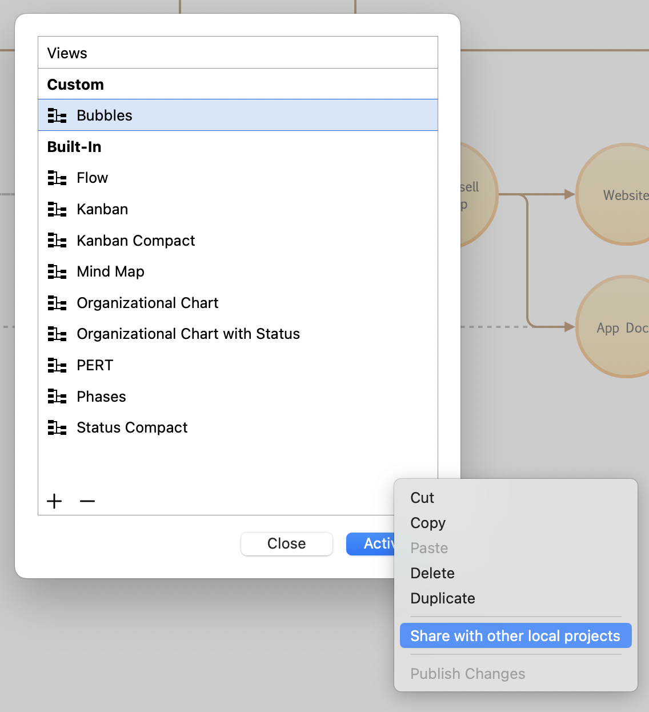Select the Status Compact view
The height and width of the screenshot is (712, 649).
pos(132,427)
